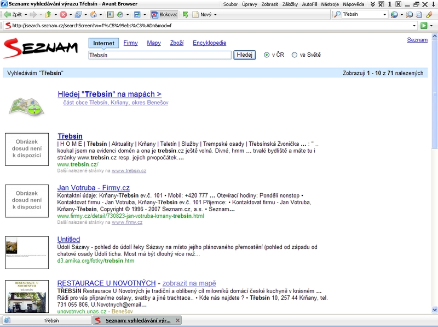Open the Soubor menu
438x327 pixels.
[230, 4]
